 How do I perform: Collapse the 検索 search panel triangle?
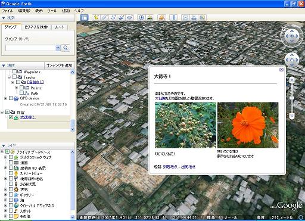4,18
